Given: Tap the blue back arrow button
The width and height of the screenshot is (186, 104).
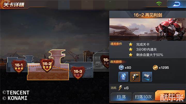Looking at the screenshot, I should (x=176, y=4).
